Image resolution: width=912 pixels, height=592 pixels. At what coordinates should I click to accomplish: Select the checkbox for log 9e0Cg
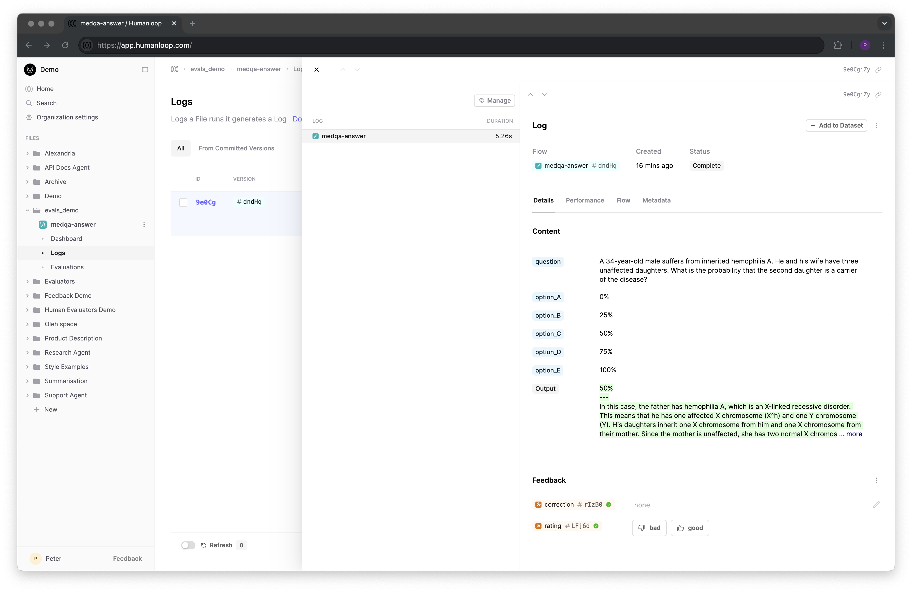[183, 202]
